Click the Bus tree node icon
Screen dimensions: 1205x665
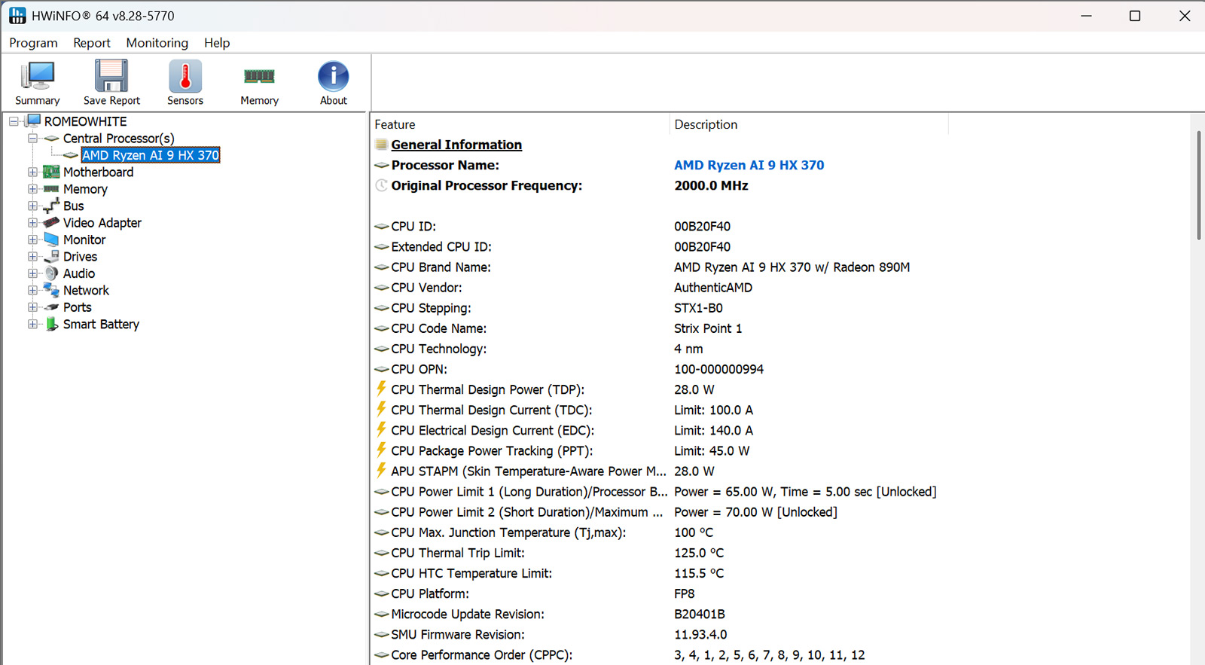pyautogui.click(x=51, y=206)
